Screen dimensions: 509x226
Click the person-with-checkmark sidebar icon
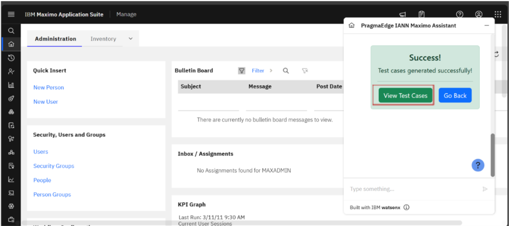[11, 71]
